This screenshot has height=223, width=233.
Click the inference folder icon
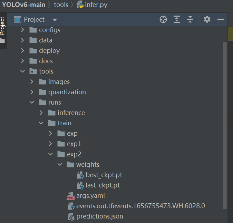(x=52, y=113)
